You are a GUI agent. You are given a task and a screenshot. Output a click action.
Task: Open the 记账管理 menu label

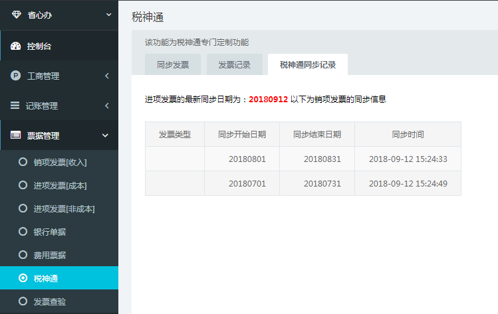[x=42, y=106]
